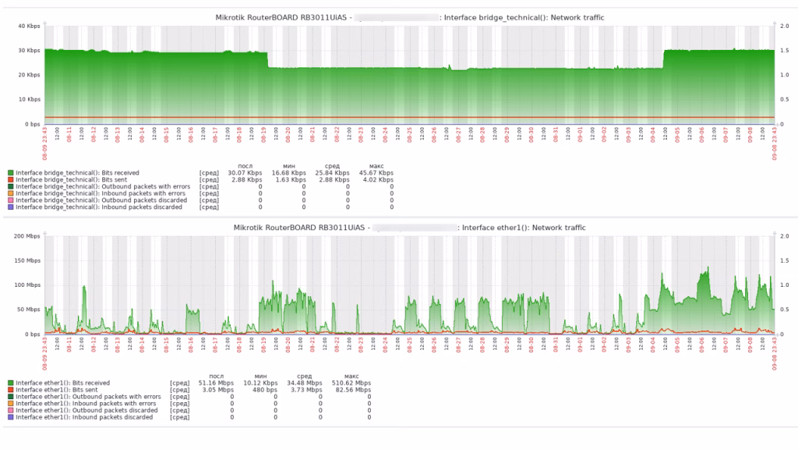Click the orange swatch for bridge_technical Inbound packets with errors
The image size is (798, 449).
coord(11,193)
